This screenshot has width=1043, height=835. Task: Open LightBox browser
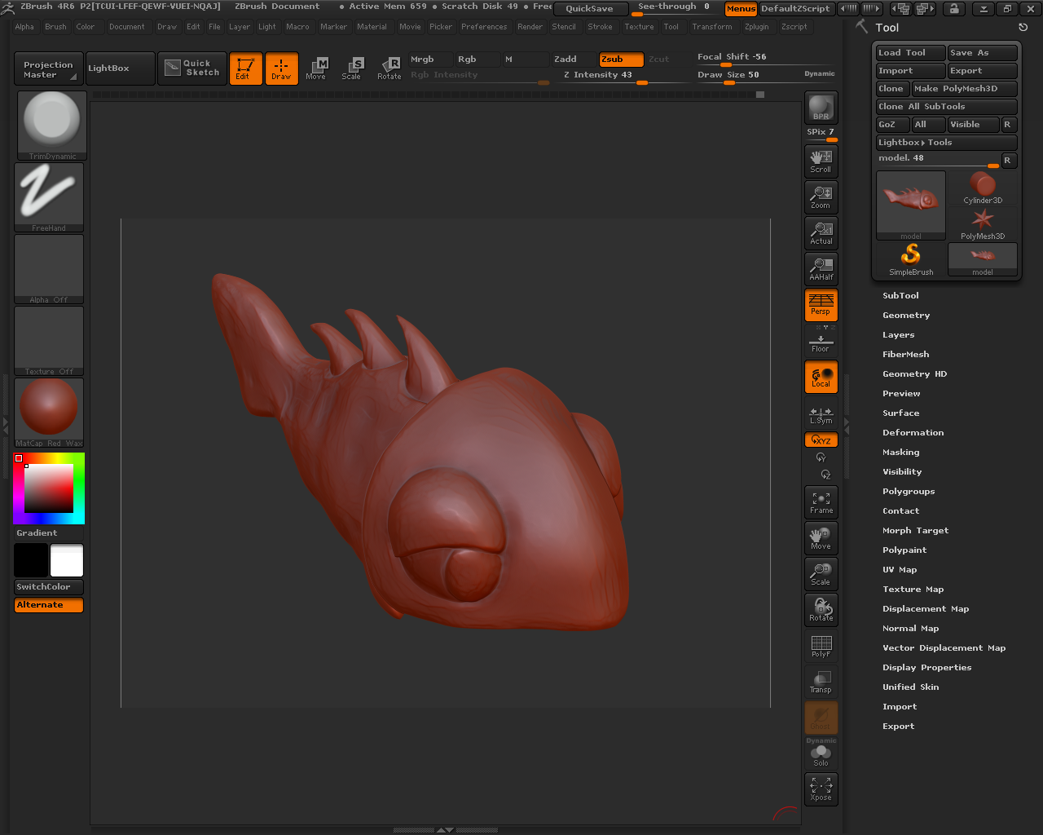tap(120, 68)
